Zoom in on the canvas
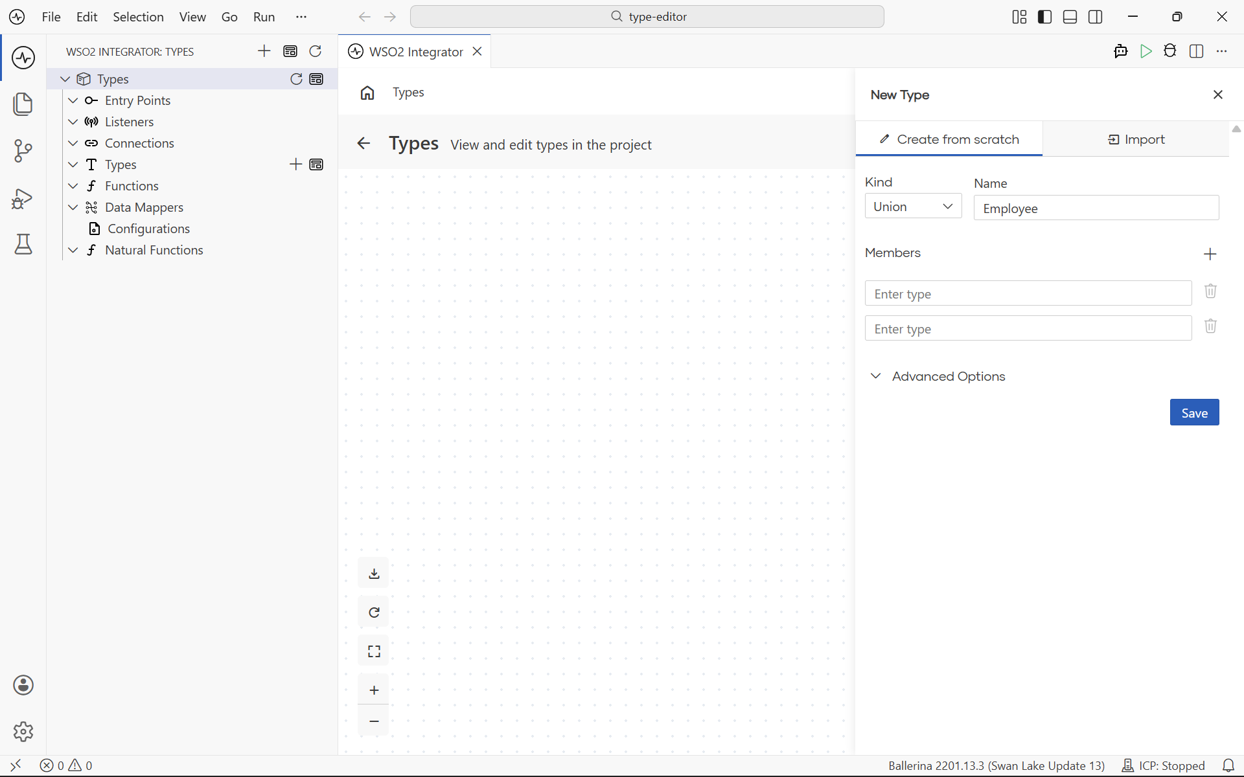 [374, 690]
